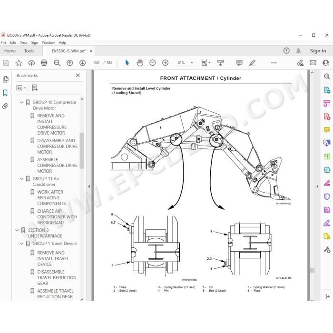Click Sign In
The height and width of the screenshot is (333, 333).
pos(318,51)
